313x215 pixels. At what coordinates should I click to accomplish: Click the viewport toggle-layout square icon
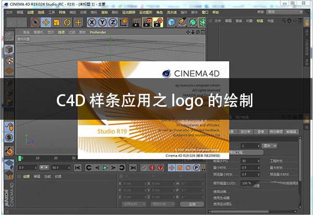(202, 32)
